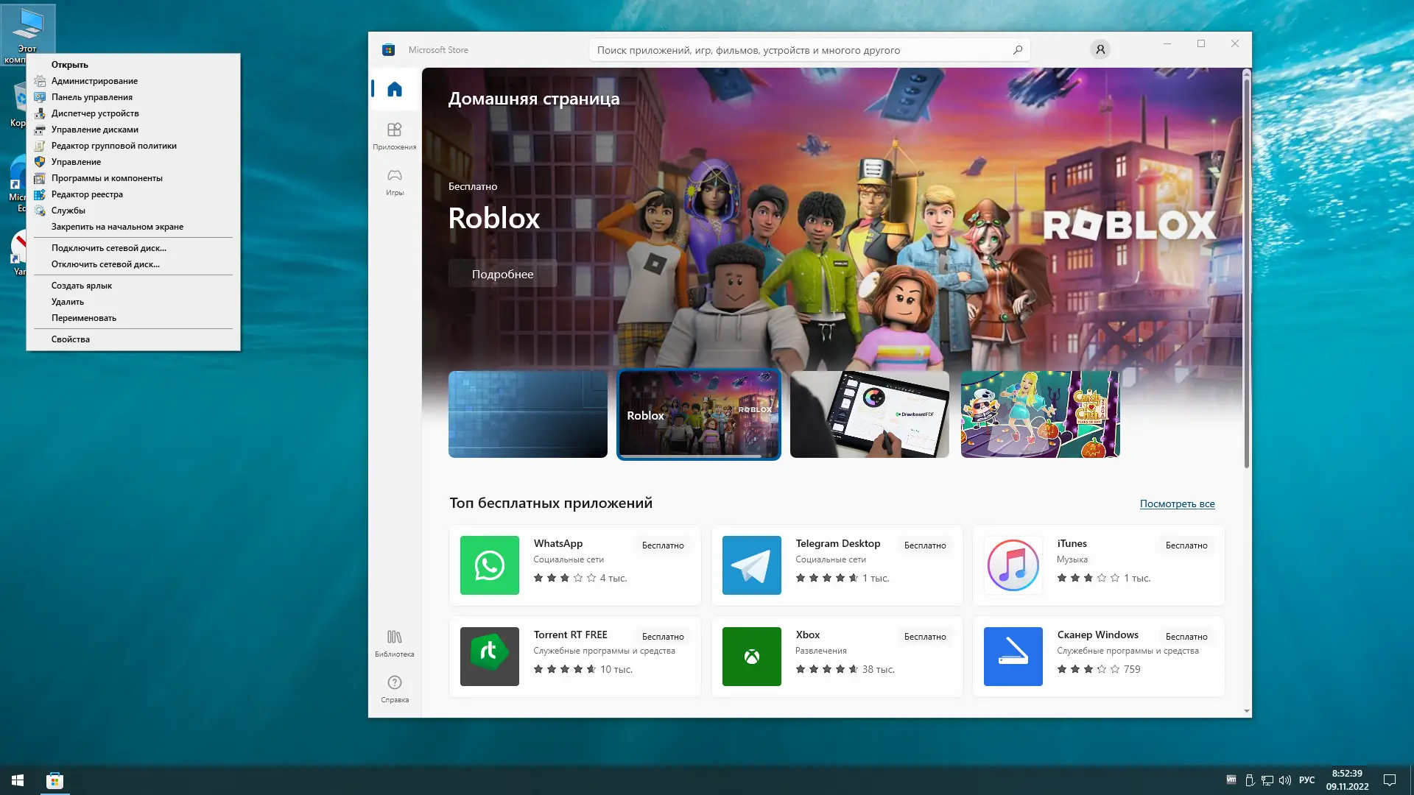1414x795 pixels.
Task: Open the Приложения (Apps) sidebar section
Action: 395,135
